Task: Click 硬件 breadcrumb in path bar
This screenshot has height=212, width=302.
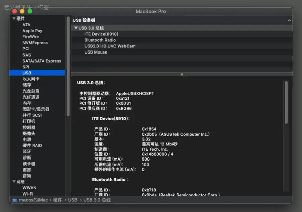Action: (x=57, y=200)
